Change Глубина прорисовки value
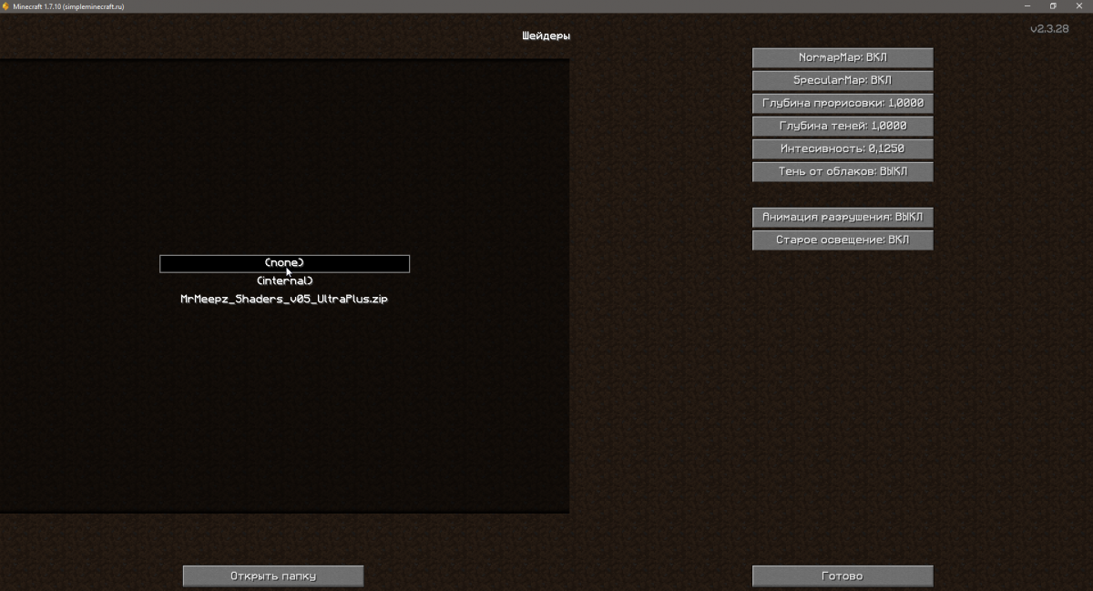This screenshot has width=1093, height=591. click(x=843, y=103)
